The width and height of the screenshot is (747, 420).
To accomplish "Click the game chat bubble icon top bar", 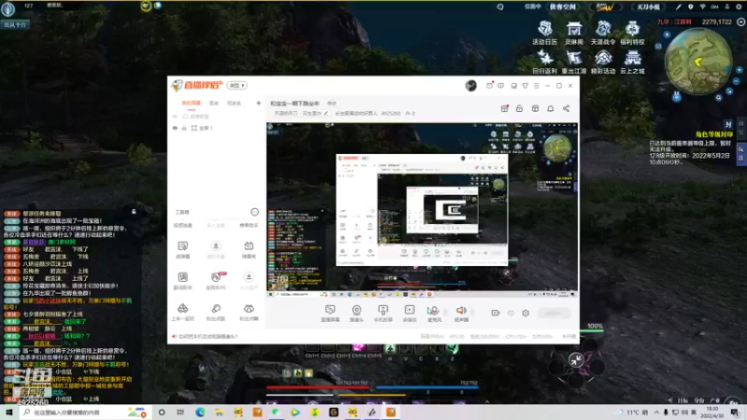I will click(x=500, y=7).
